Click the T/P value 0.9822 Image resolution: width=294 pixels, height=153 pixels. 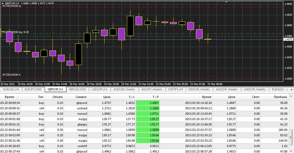click(154, 146)
